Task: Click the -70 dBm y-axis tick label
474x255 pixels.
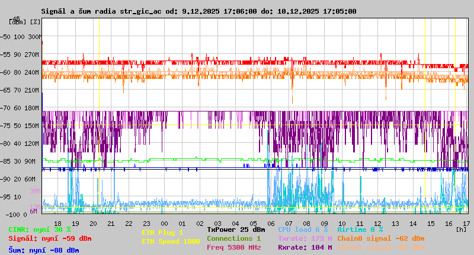Action: pyautogui.click(x=7, y=108)
